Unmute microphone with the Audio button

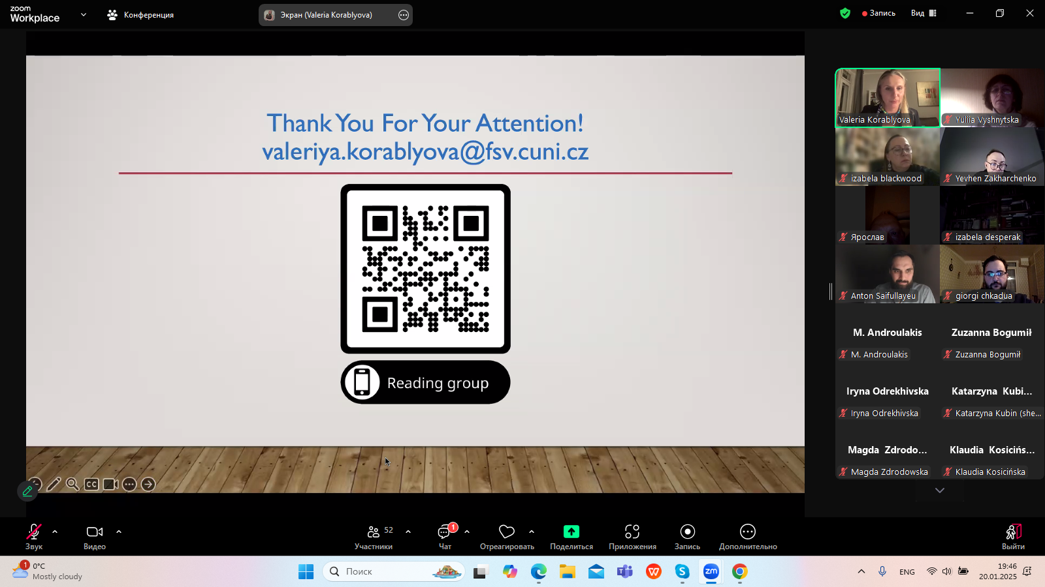pyautogui.click(x=34, y=537)
